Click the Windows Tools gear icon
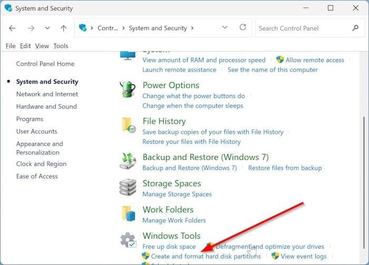369x265 pixels. (128, 241)
